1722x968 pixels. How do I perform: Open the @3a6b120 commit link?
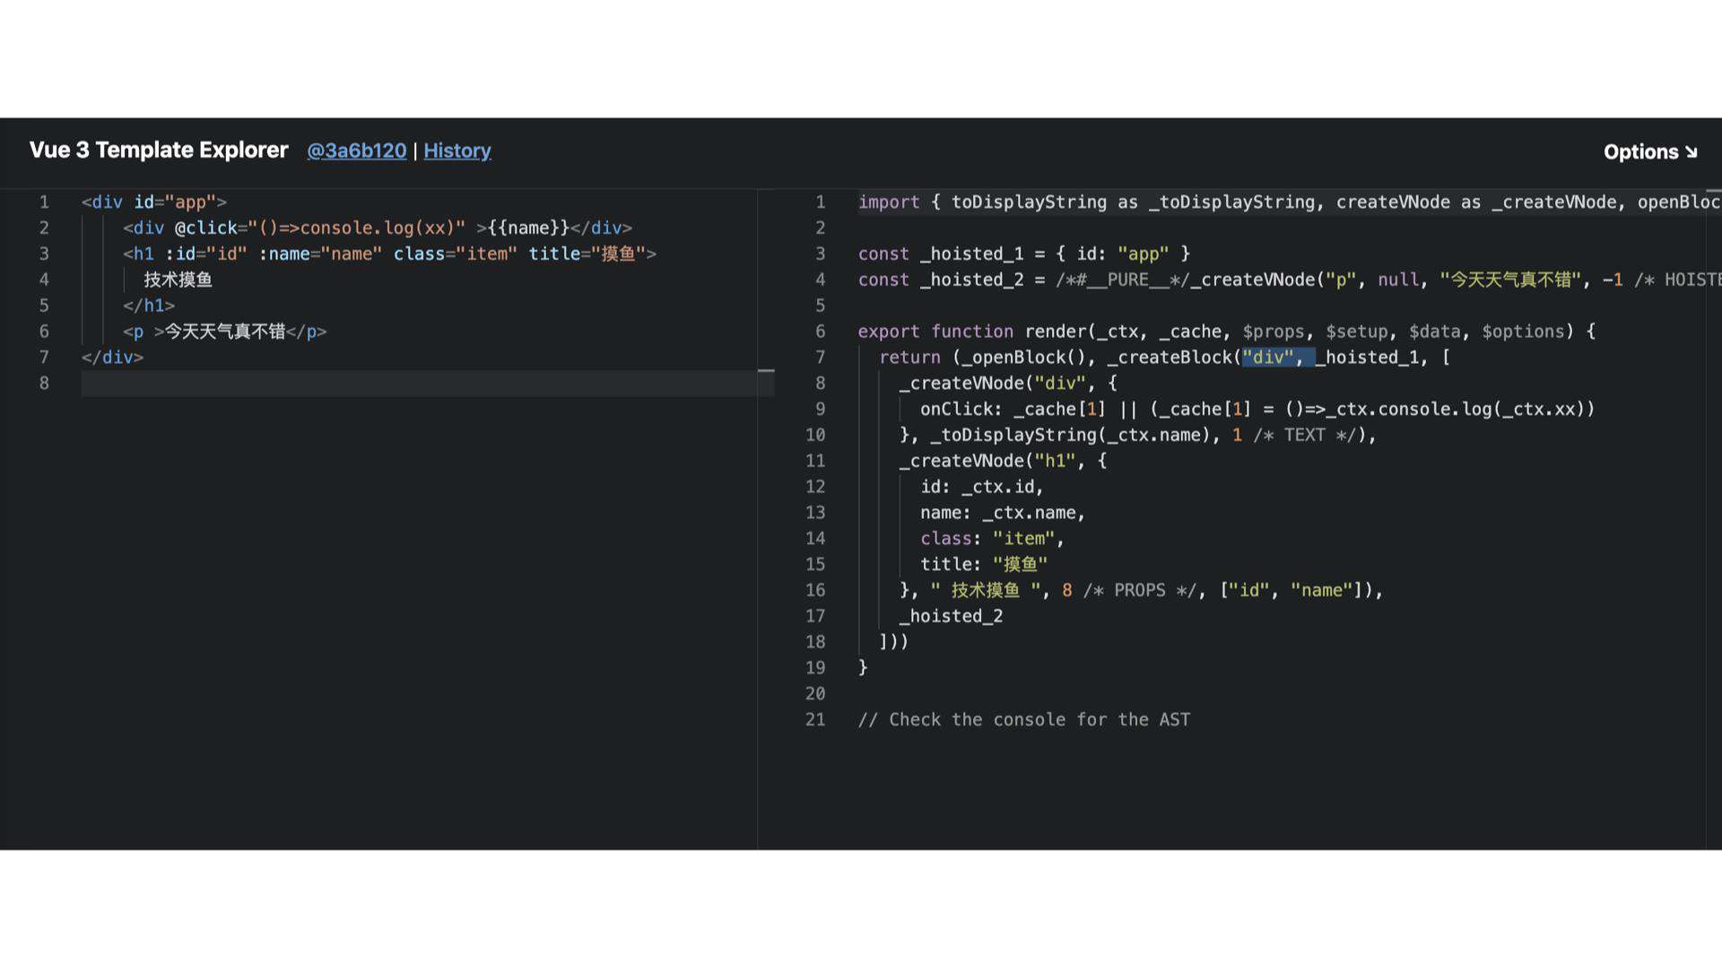click(x=356, y=151)
